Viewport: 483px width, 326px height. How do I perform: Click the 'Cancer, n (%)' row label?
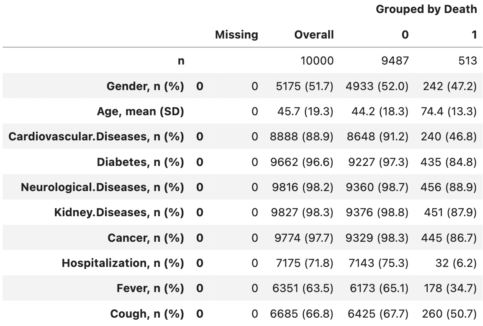coord(146,238)
